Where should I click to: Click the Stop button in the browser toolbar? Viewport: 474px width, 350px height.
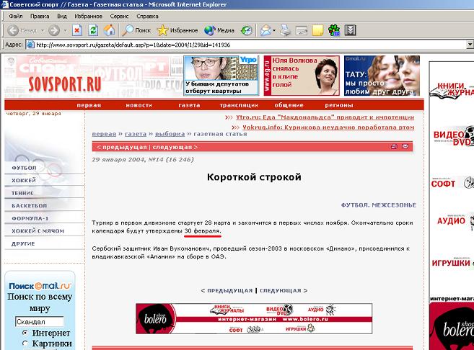[77, 30]
